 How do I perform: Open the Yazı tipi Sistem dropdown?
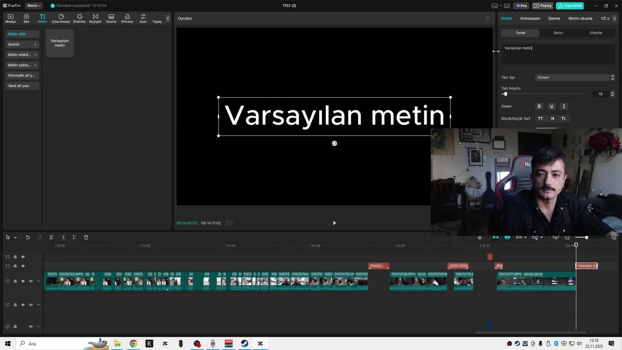[x=575, y=77]
